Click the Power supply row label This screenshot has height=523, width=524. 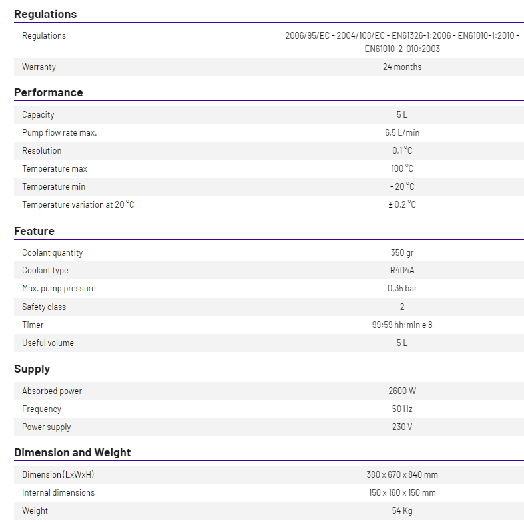click(x=47, y=427)
